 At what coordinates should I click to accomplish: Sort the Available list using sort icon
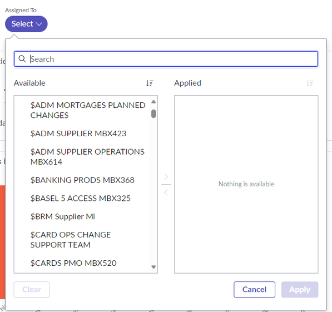tap(150, 83)
